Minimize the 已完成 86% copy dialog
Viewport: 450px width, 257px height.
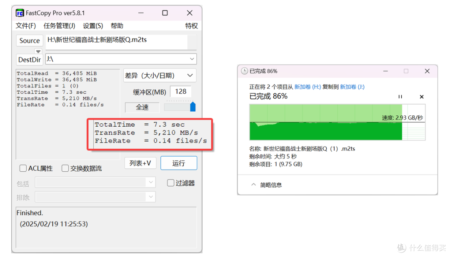coord(385,71)
